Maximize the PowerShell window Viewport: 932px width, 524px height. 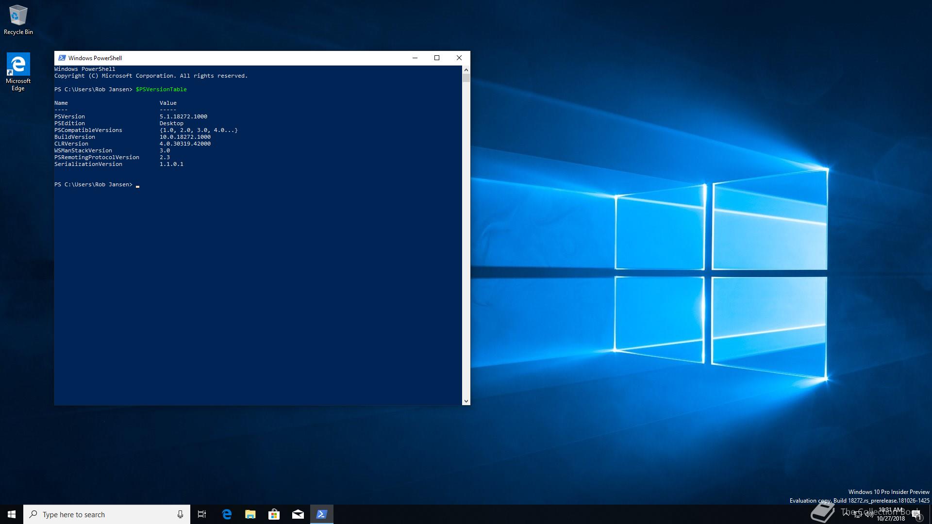pyautogui.click(x=437, y=58)
